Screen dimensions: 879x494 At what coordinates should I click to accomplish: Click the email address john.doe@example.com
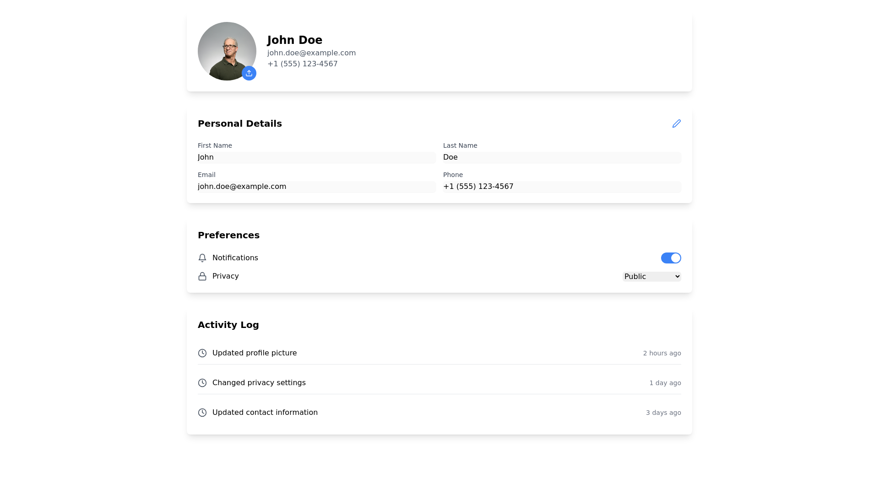tap(311, 53)
